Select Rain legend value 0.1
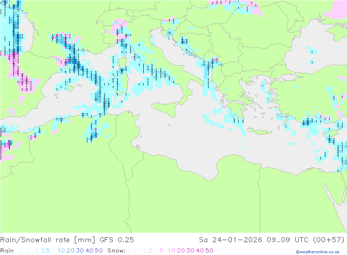Screen dimensions: 347x255 24,250
